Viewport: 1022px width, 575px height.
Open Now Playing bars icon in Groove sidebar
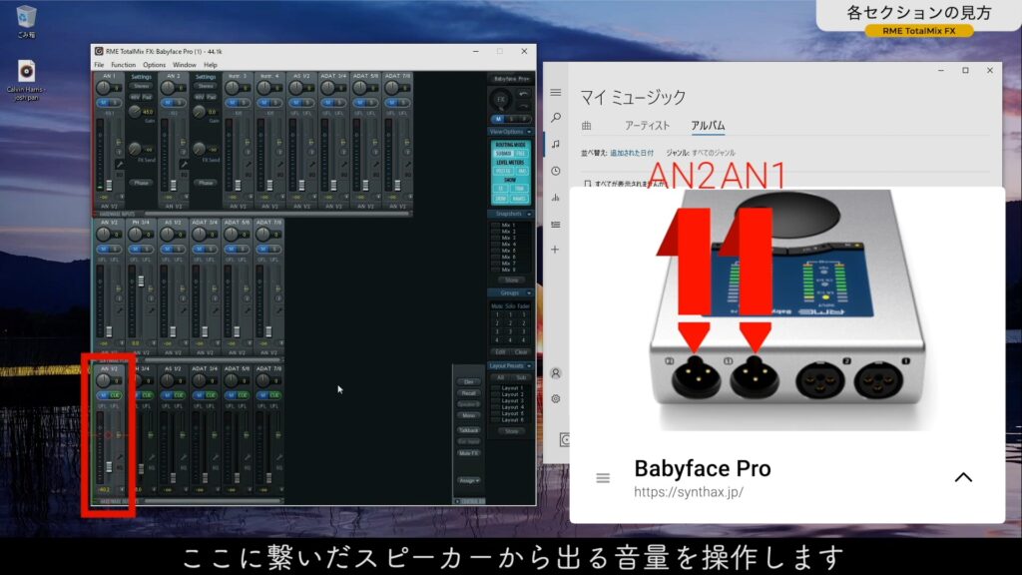coord(555,197)
